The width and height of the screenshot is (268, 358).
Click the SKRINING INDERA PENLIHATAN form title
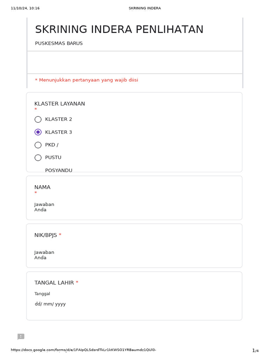(x=119, y=30)
